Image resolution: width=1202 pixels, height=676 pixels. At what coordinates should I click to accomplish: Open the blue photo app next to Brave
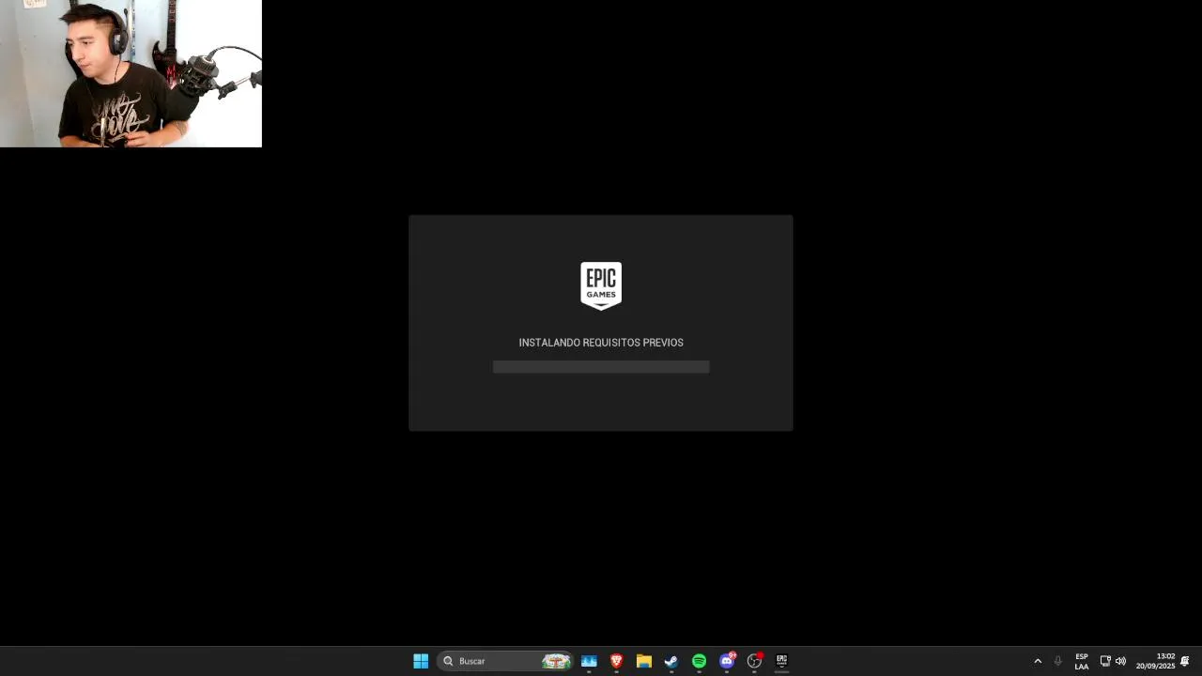[589, 661]
